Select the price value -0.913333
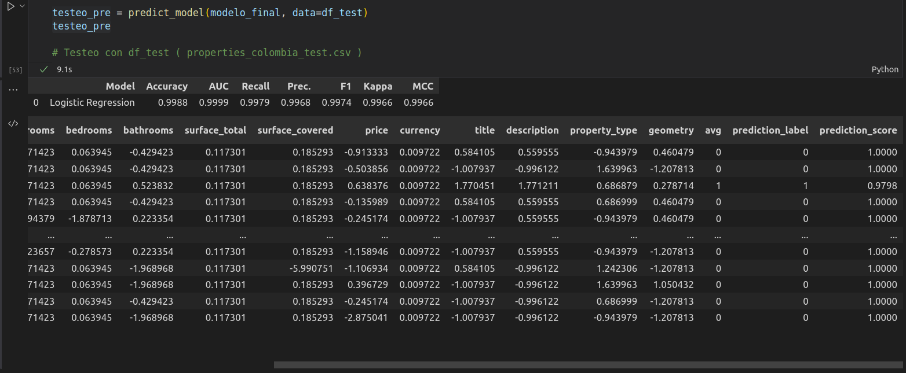 pyautogui.click(x=366, y=153)
